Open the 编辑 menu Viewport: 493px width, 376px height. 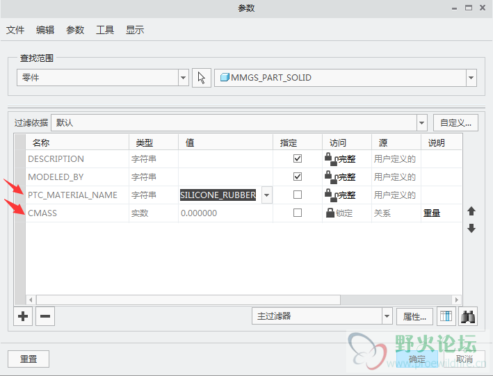45,30
